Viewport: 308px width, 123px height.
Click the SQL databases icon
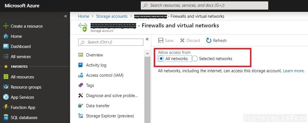tap(6, 117)
